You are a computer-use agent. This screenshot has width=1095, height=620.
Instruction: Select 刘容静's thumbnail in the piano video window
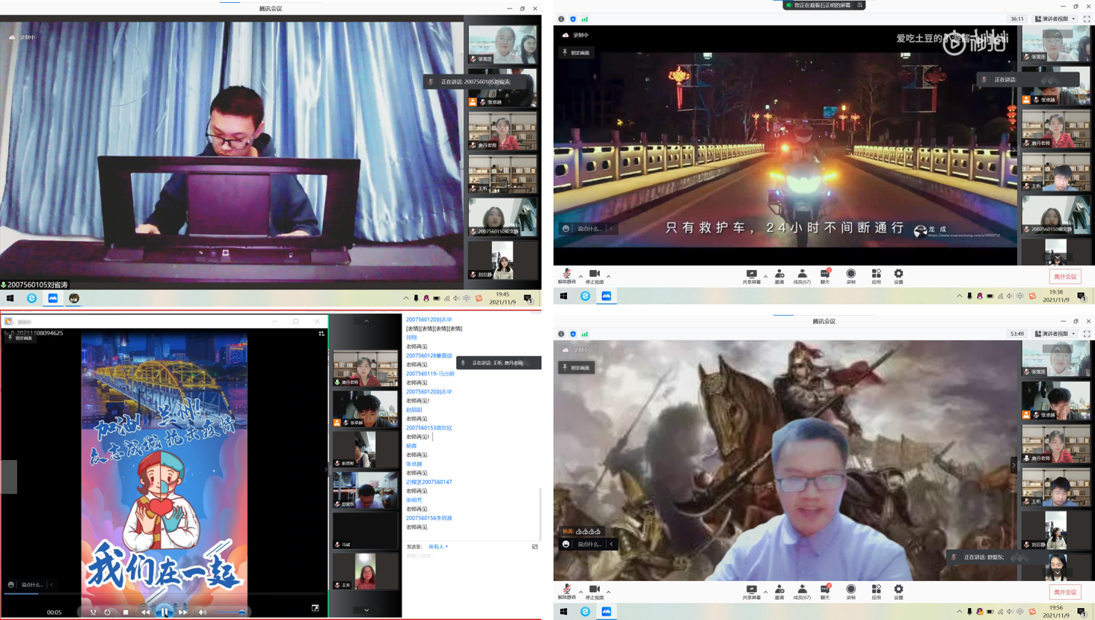point(502,260)
